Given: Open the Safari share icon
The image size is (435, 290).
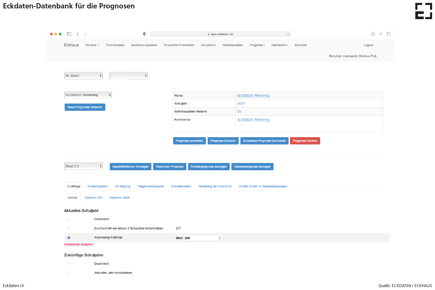Looking at the screenshot, I should (x=373, y=34).
